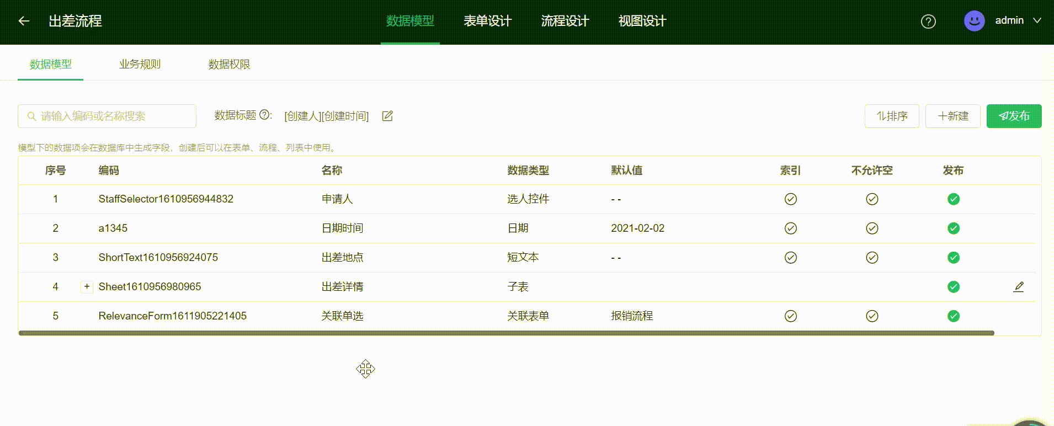Click the 名称 column header
This screenshot has height=426, width=1054.
(x=332, y=171)
